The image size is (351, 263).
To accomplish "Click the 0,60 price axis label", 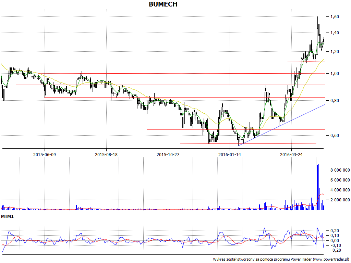I will pos(335,136).
